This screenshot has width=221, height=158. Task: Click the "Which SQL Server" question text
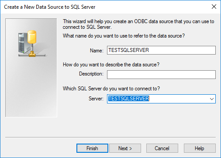pos(111,89)
